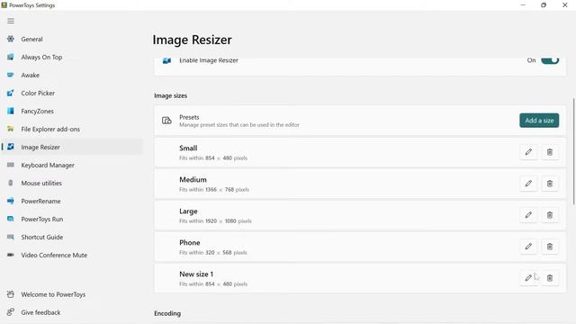This screenshot has width=576, height=324.
Task: Delete the New size 1 preset
Action: [550, 278]
